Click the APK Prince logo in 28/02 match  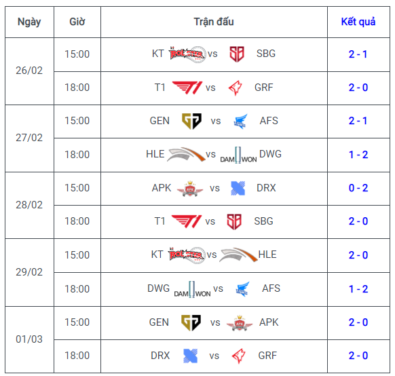click(190, 189)
